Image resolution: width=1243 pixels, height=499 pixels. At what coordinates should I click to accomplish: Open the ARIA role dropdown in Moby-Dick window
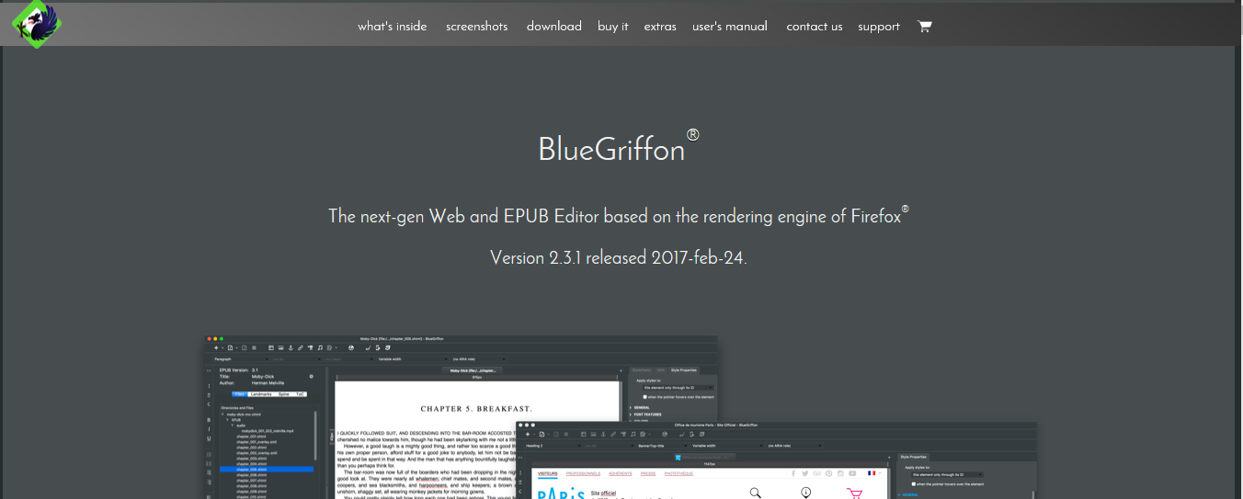(479, 359)
